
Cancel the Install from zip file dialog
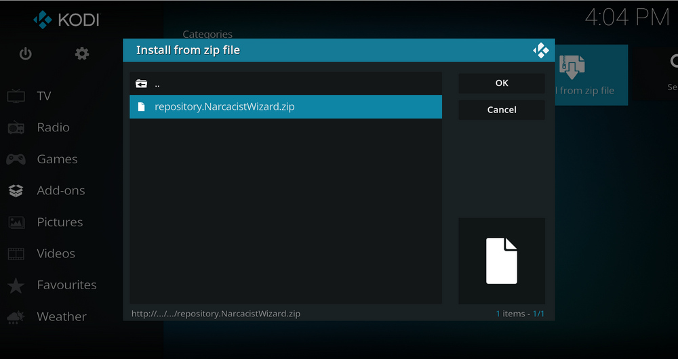coord(502,110)
